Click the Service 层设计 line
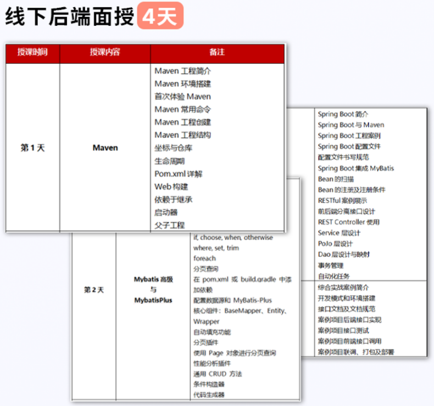This screenshot has width=434, height=406. [x=339, y=233]
